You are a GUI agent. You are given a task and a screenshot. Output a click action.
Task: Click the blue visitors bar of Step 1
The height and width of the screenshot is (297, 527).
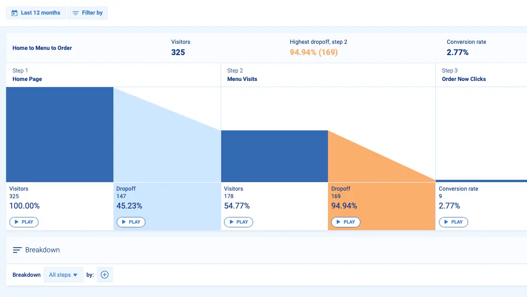(59, 134)
